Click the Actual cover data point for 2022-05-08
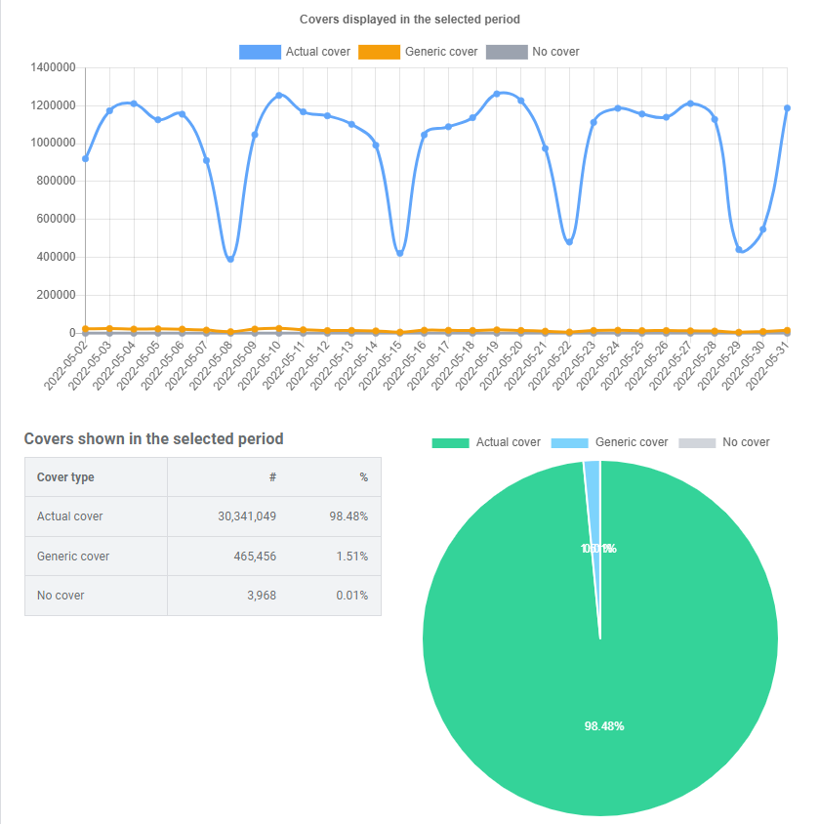819x825 pixels. [x=230, y=259]
